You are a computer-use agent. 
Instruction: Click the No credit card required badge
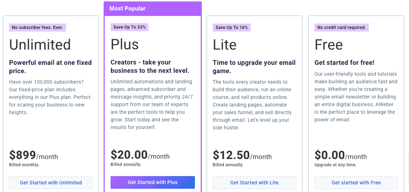(342, 28)
